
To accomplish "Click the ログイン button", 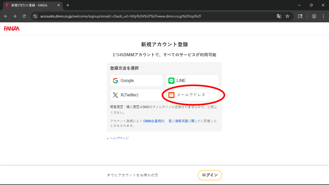I will [210, 175].
